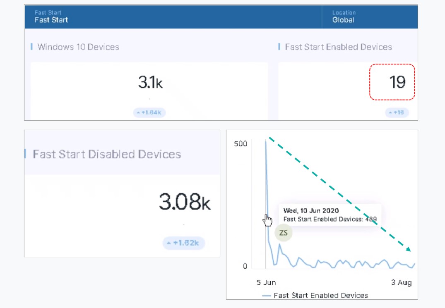445x308 pixels.
Task: Click the legend line color swatch
Action: [267, 296]
